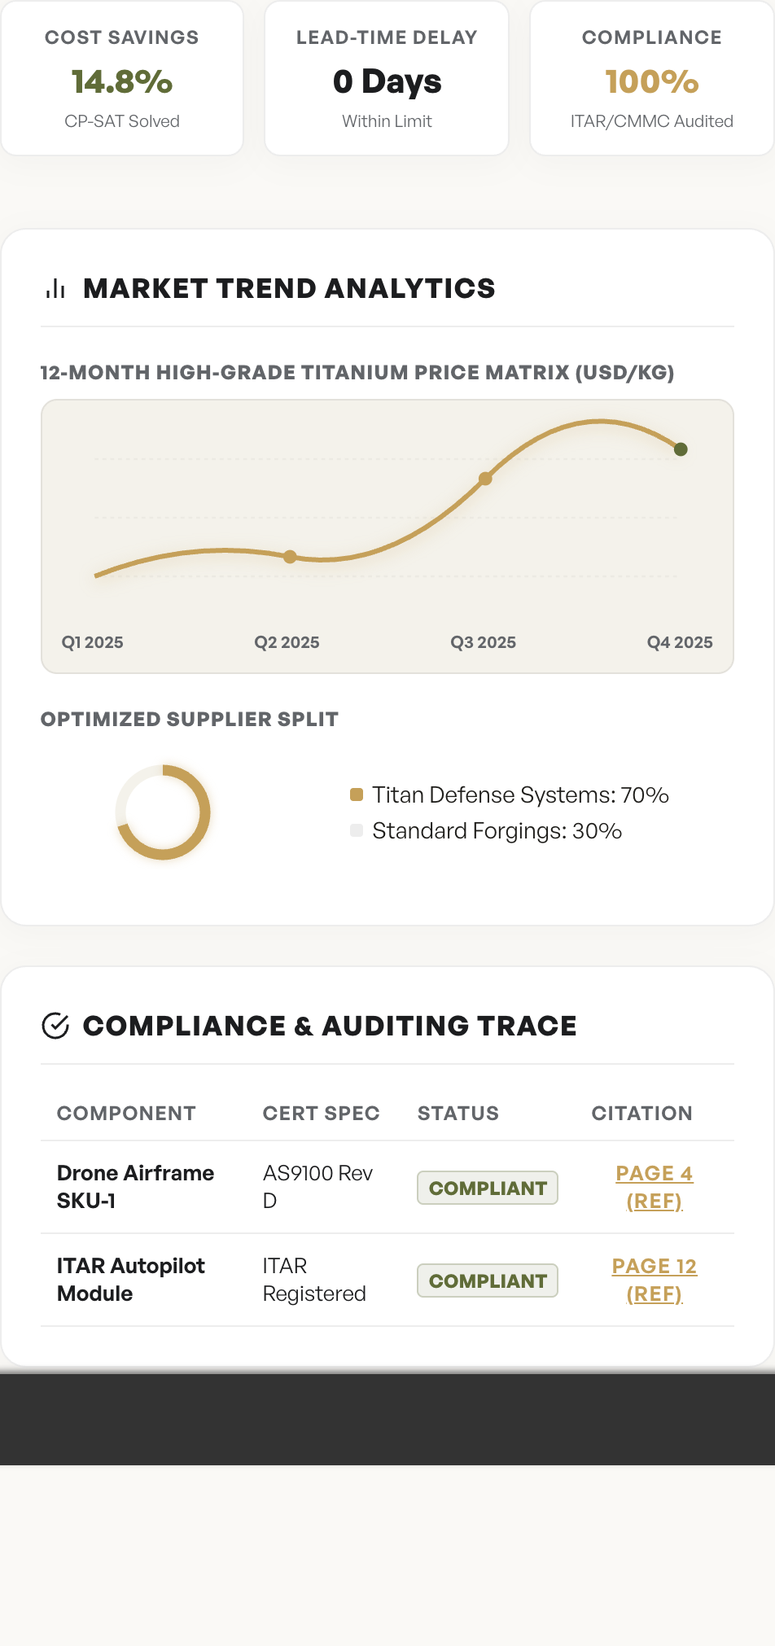Select the Q3 2025 data point on chart
This screenshot has width=775, height=1646.
[485, 479]
